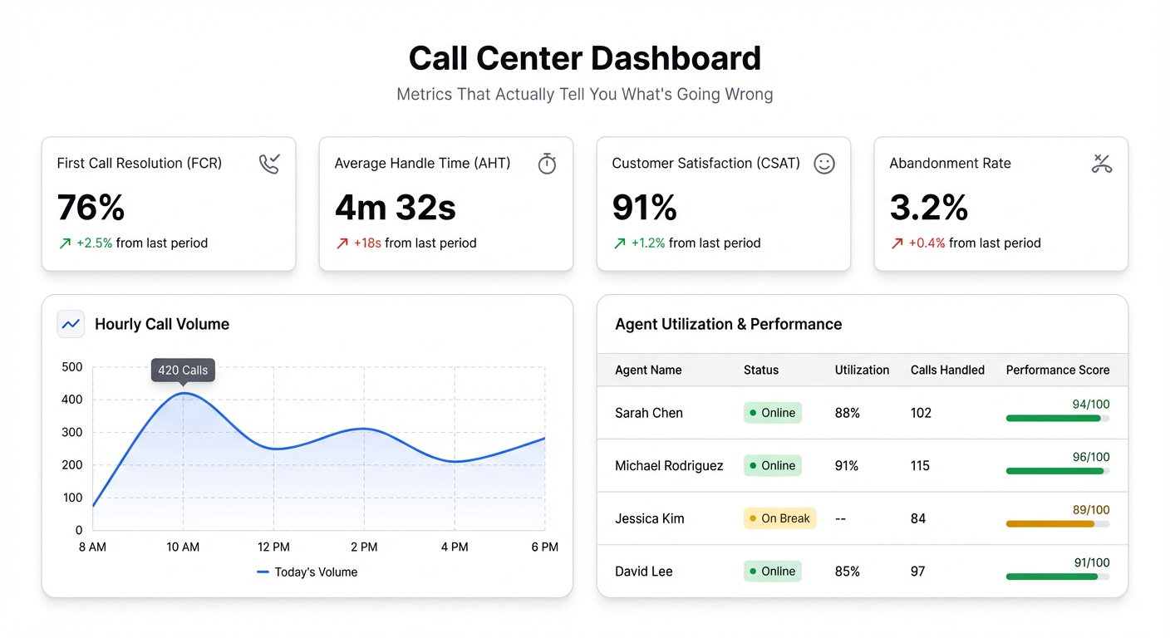Screen dimensions: 1170x638
Task: Click the smiley face icon on CSAT card
Action: pyautogui.click(x=823, y=164)
